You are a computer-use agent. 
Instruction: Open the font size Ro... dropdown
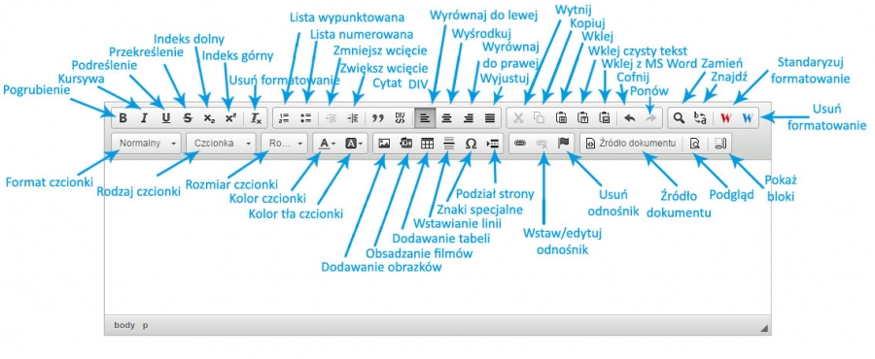(x=285, y=143)
